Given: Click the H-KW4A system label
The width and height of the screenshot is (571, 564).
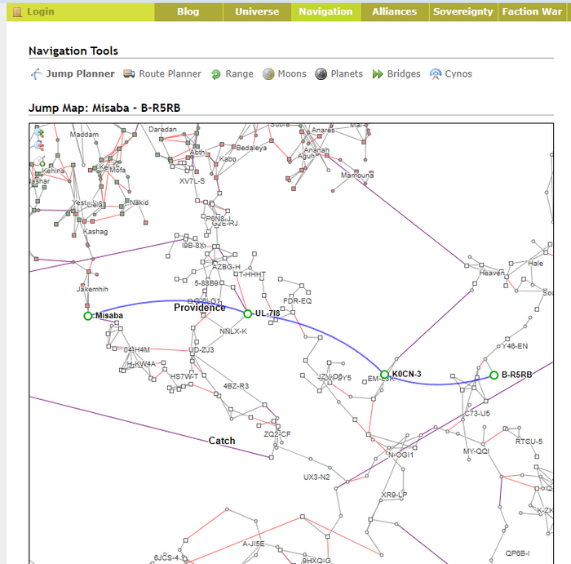Looking at the screenshot, I should tap(141, 364).
